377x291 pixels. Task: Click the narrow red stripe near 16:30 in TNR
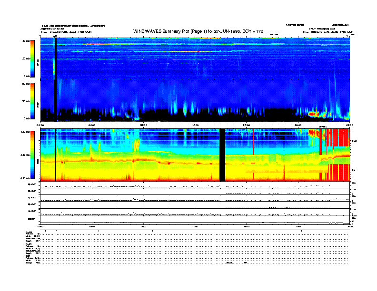click(x=253, y=142)
